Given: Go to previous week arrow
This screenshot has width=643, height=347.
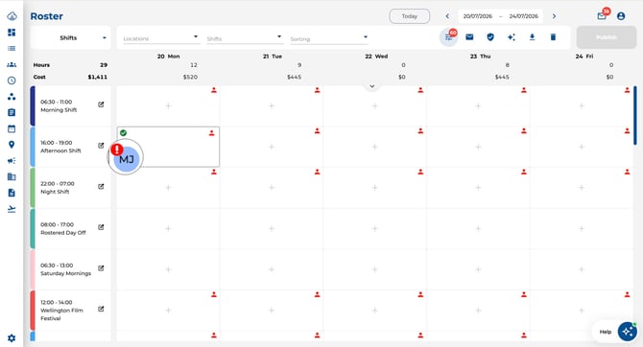Looking at the screenshot, I should (x=447, y=16).
